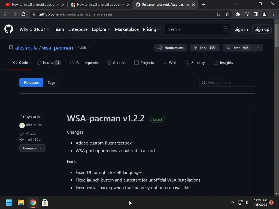Open commit fe6f19e link
Viewport: 279px width, 209px height.
pos(33,140)
